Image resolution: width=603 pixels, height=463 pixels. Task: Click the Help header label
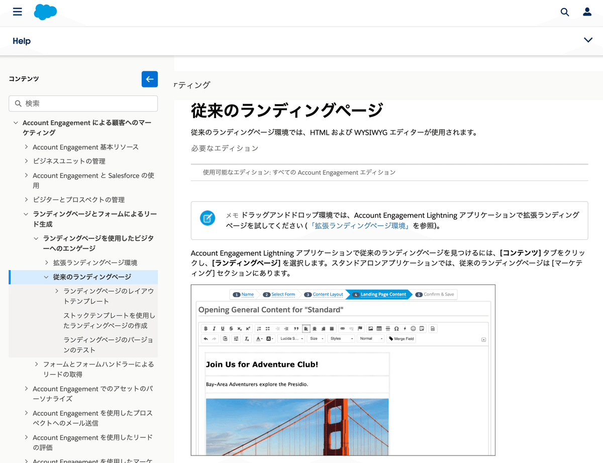(x=22, y=41)
